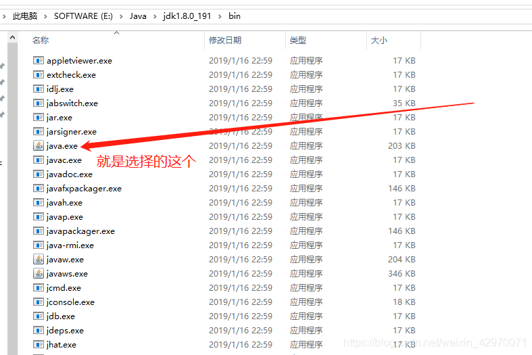This screenshot has width=532, height=355.
Task: Expand the chevron after the Java breadcrumb
Action: pyautogui.click(x=155, y=16)
